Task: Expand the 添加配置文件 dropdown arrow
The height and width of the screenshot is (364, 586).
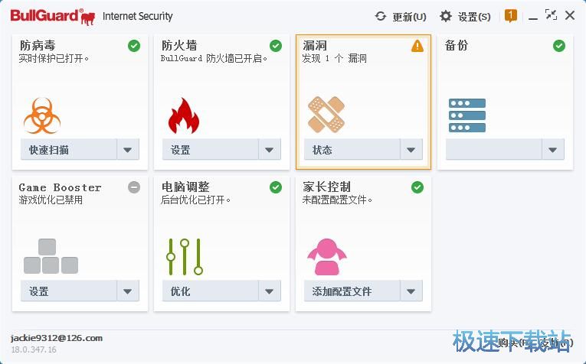Action: point(411,291)
